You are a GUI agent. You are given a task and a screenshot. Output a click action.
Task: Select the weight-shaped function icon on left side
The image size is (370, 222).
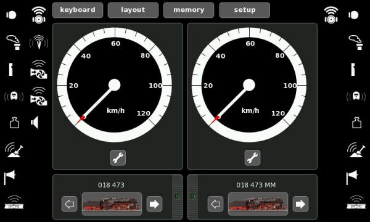click(x=14, y=123)
